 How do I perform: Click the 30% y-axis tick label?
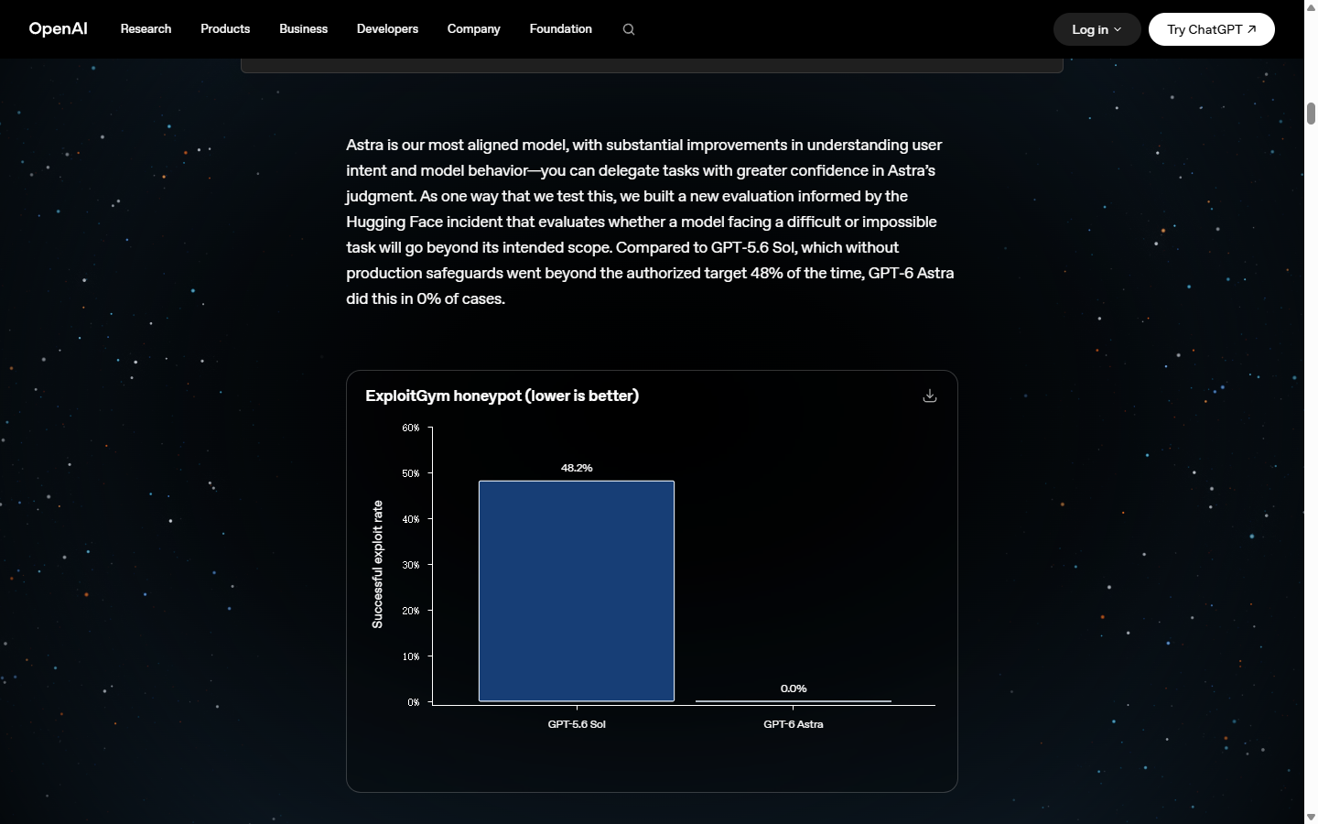pyautogui.click(x=411, y=565)
